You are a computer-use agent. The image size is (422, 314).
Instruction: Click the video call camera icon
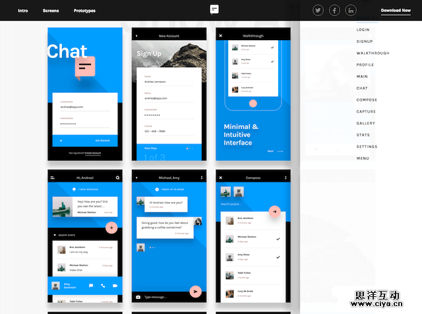[114, 286]
